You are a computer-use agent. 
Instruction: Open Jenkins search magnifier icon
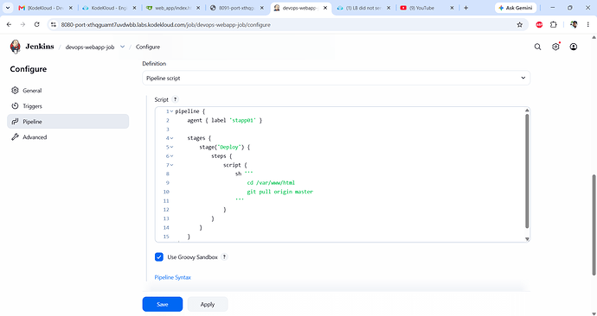[x=537, y=47]
